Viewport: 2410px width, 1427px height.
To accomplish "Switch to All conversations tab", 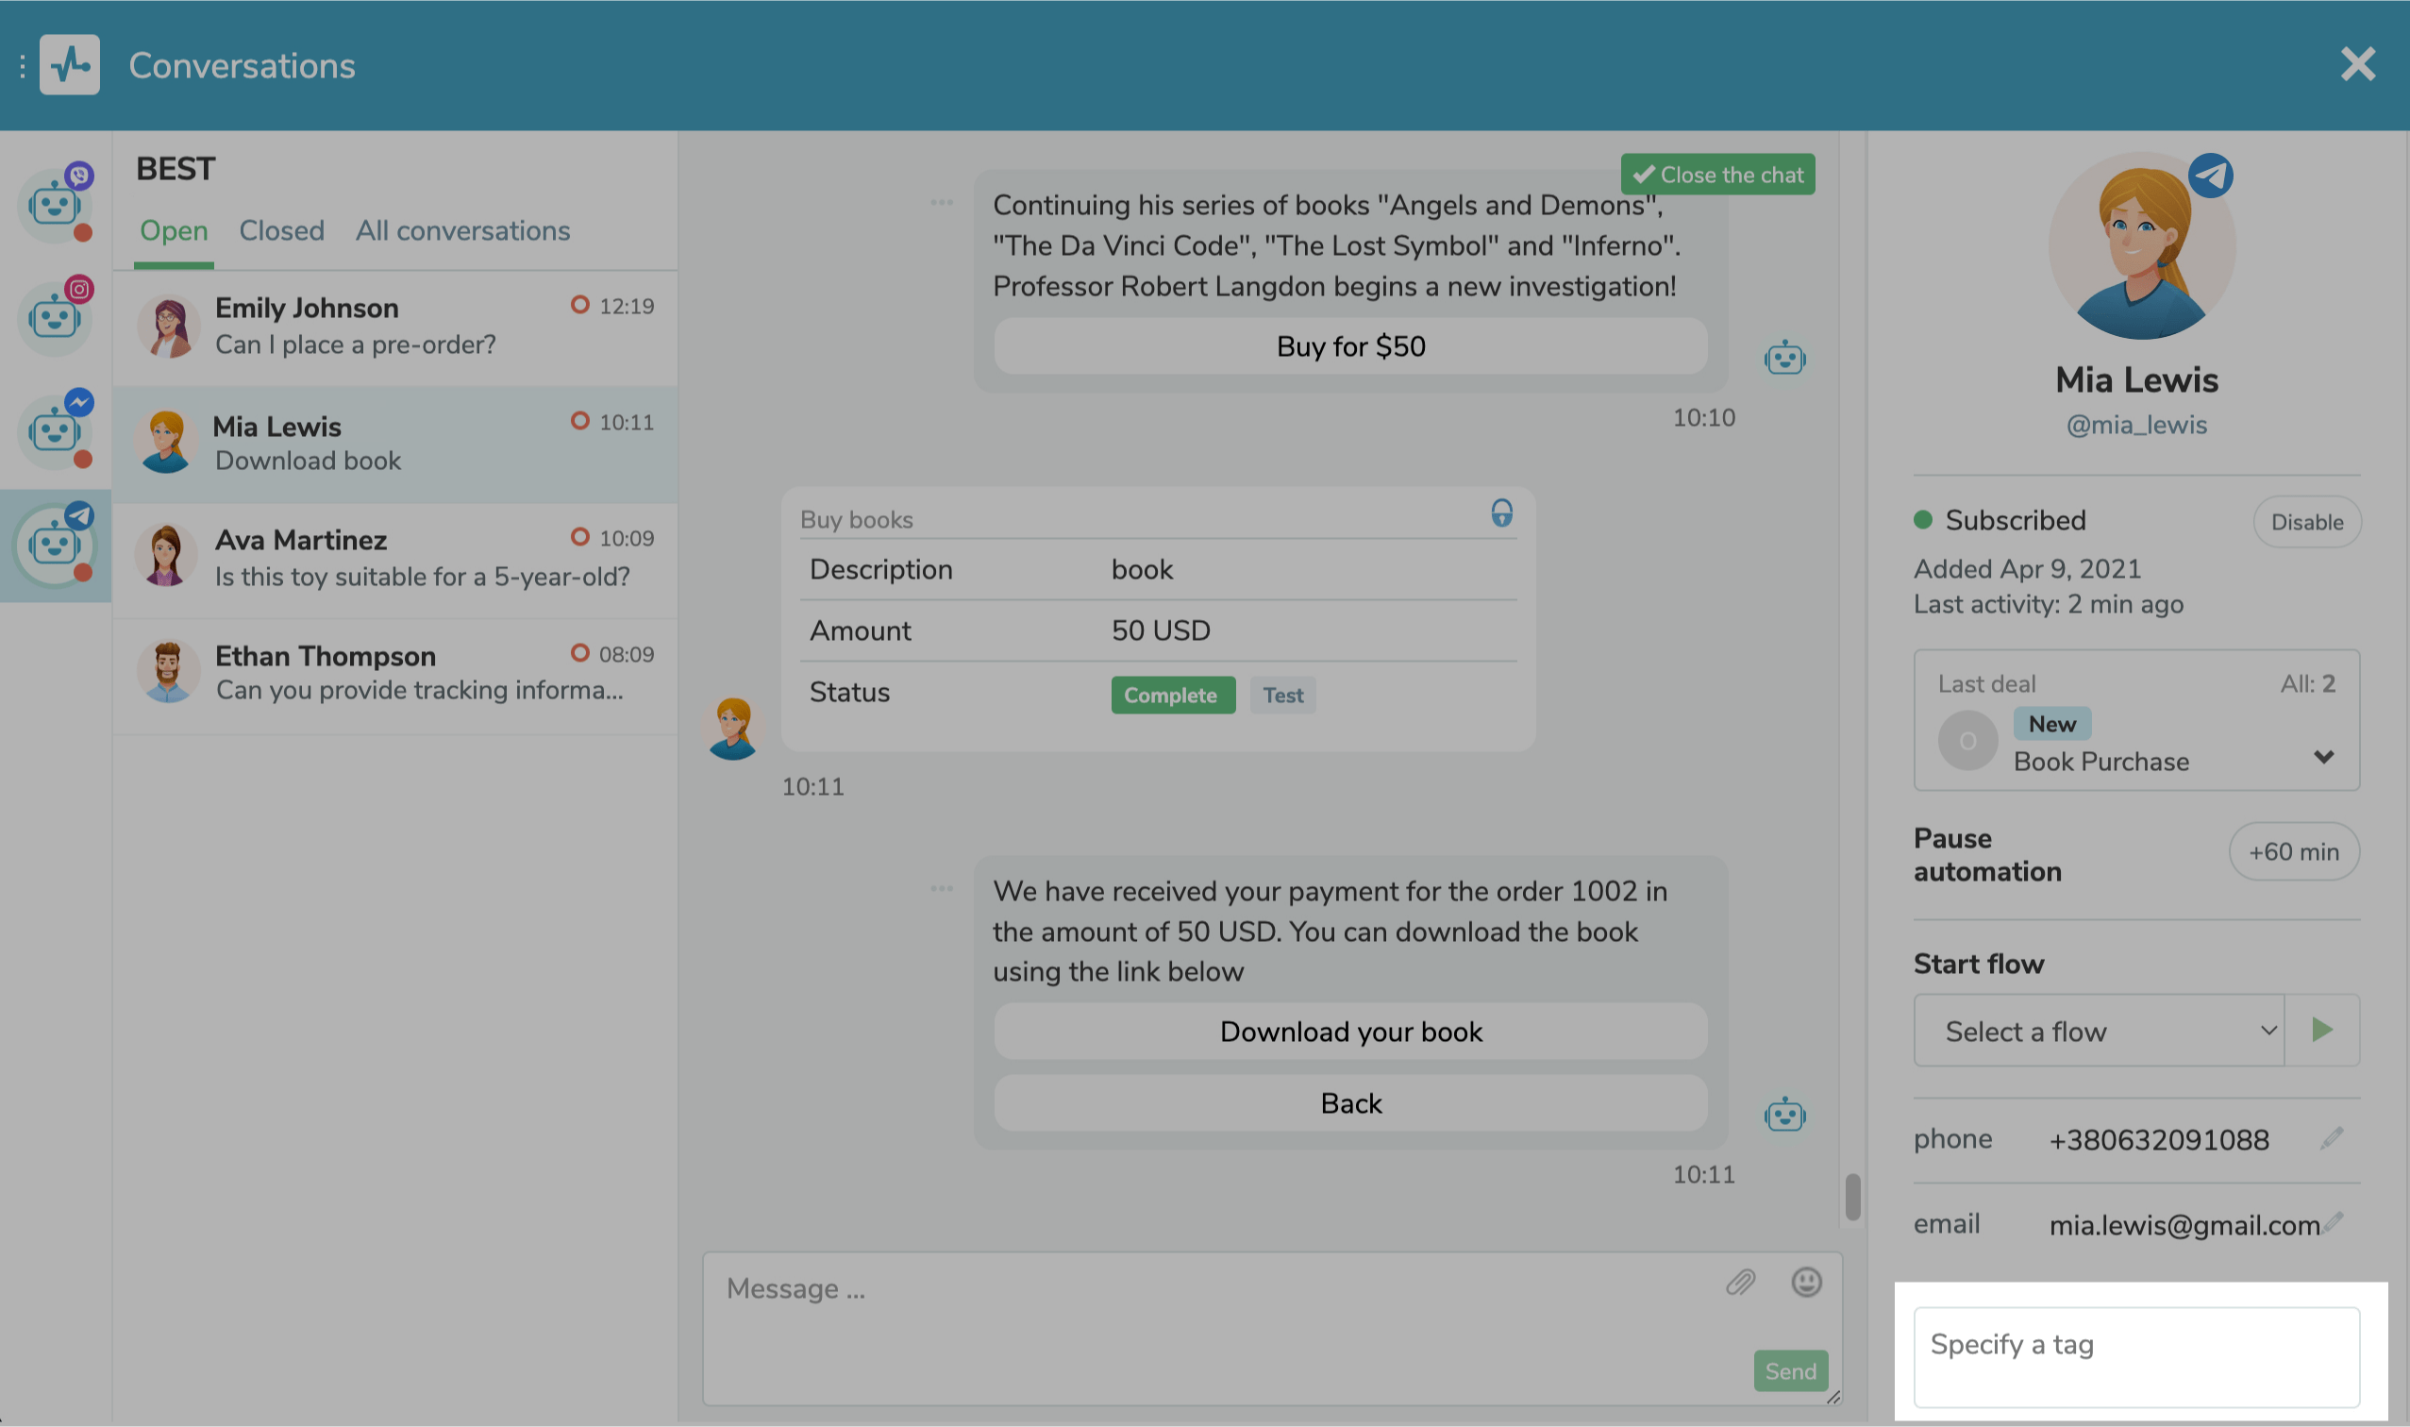I will pos(462,231).
